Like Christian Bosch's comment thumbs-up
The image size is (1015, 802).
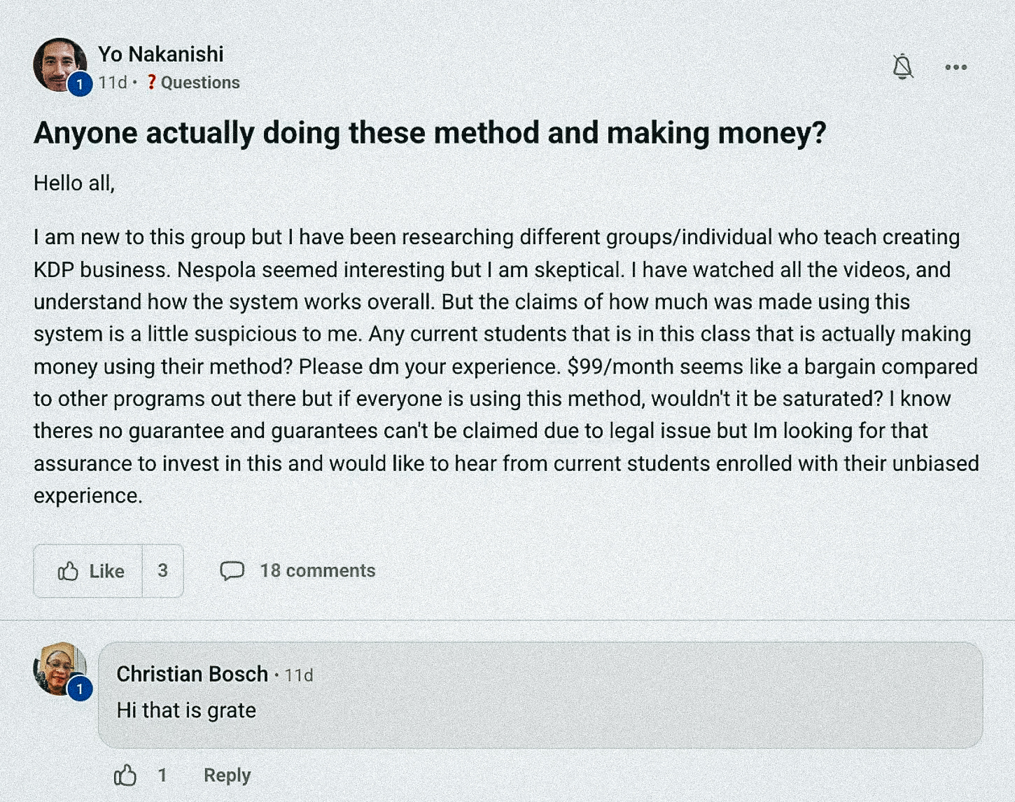point(125,775)
